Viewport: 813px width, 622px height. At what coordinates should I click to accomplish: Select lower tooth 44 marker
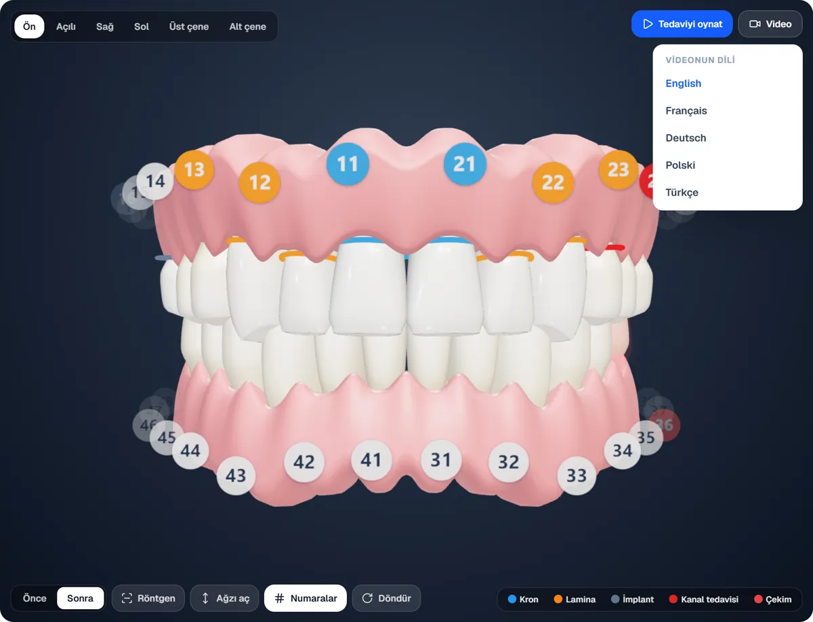pyautogui.click(x=190, y=451)
